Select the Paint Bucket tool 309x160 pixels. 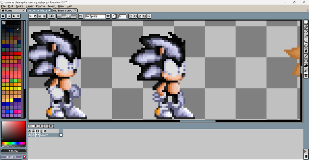point(306,51)
